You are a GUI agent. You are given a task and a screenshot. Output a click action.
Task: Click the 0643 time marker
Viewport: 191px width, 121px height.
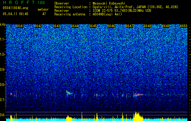point(56,26)
